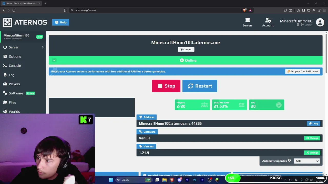Click the Players 2/20 stat card

[x=192, y=105]
